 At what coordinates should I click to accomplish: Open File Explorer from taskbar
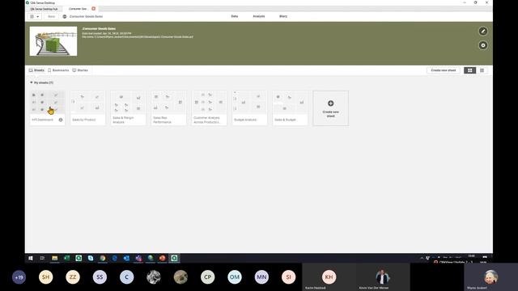tap(54, 258)
